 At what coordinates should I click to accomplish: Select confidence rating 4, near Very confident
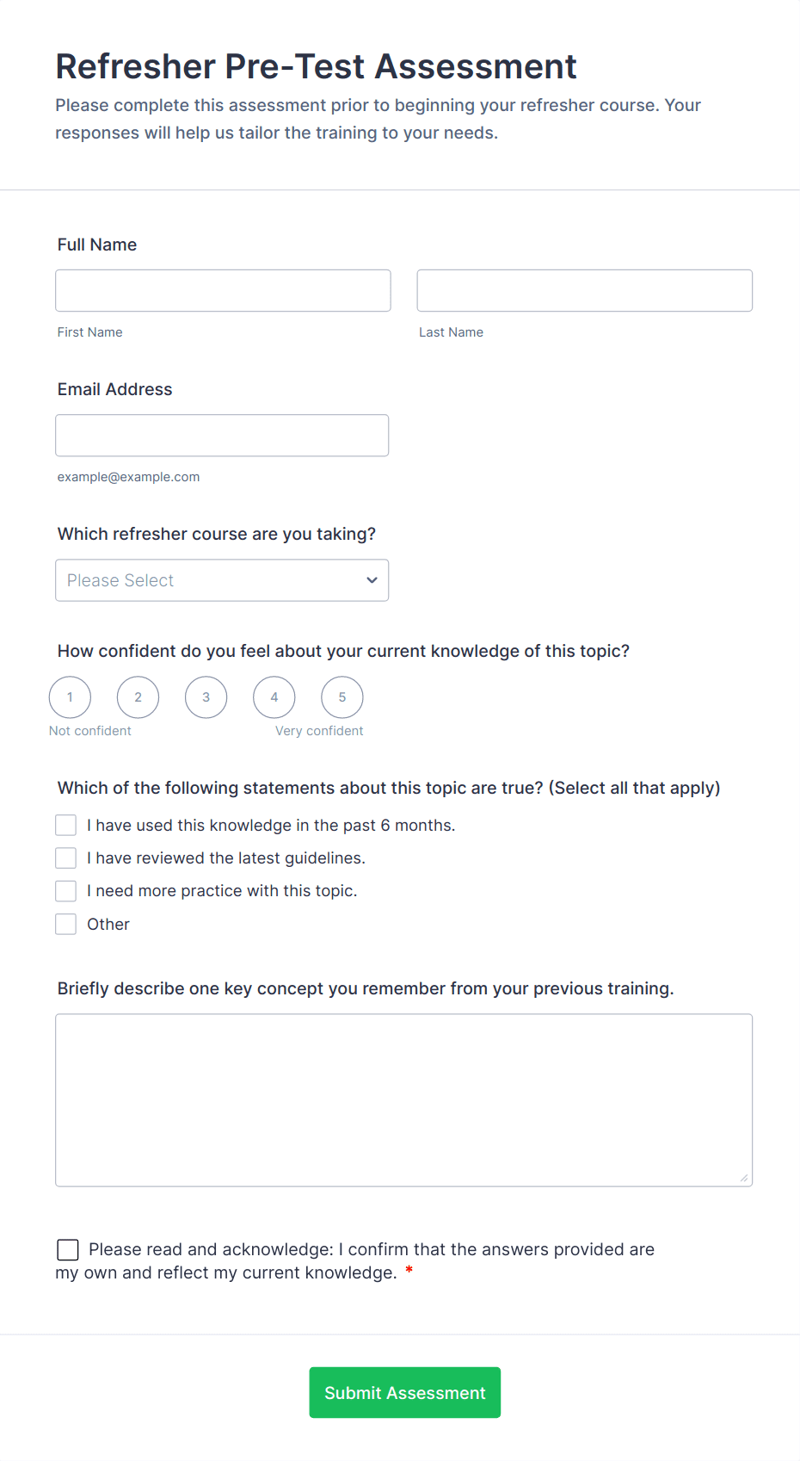coord(274,696)
